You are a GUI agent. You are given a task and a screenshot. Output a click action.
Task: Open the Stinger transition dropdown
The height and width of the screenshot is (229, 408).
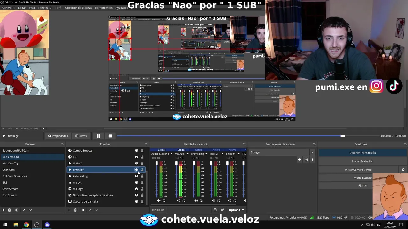[x=312, y=152]
